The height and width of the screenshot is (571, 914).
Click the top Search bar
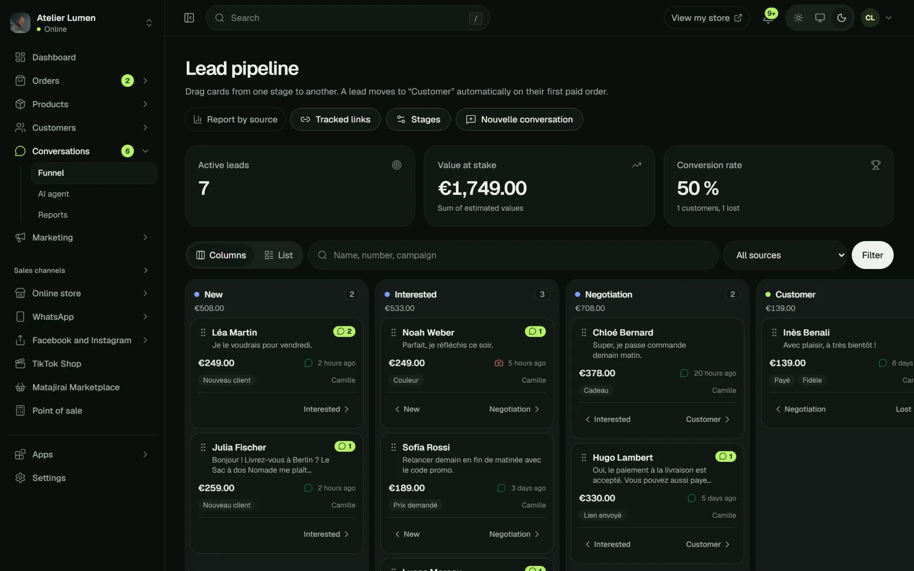click(347, 18)
